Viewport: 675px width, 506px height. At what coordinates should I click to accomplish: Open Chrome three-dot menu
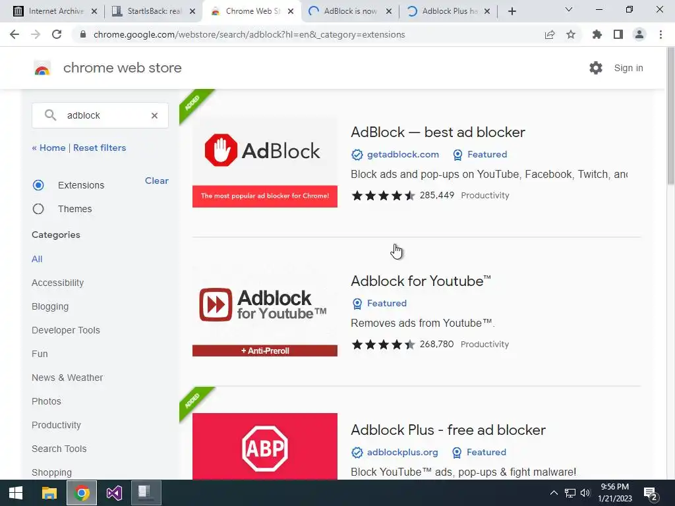click(x=660, y=34)
